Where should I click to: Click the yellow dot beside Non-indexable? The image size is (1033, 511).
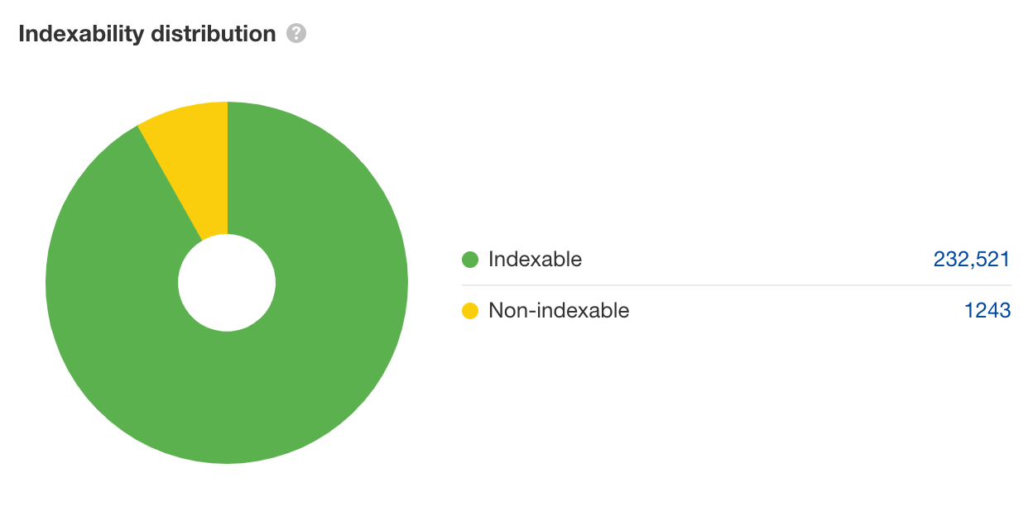[470, 311]
